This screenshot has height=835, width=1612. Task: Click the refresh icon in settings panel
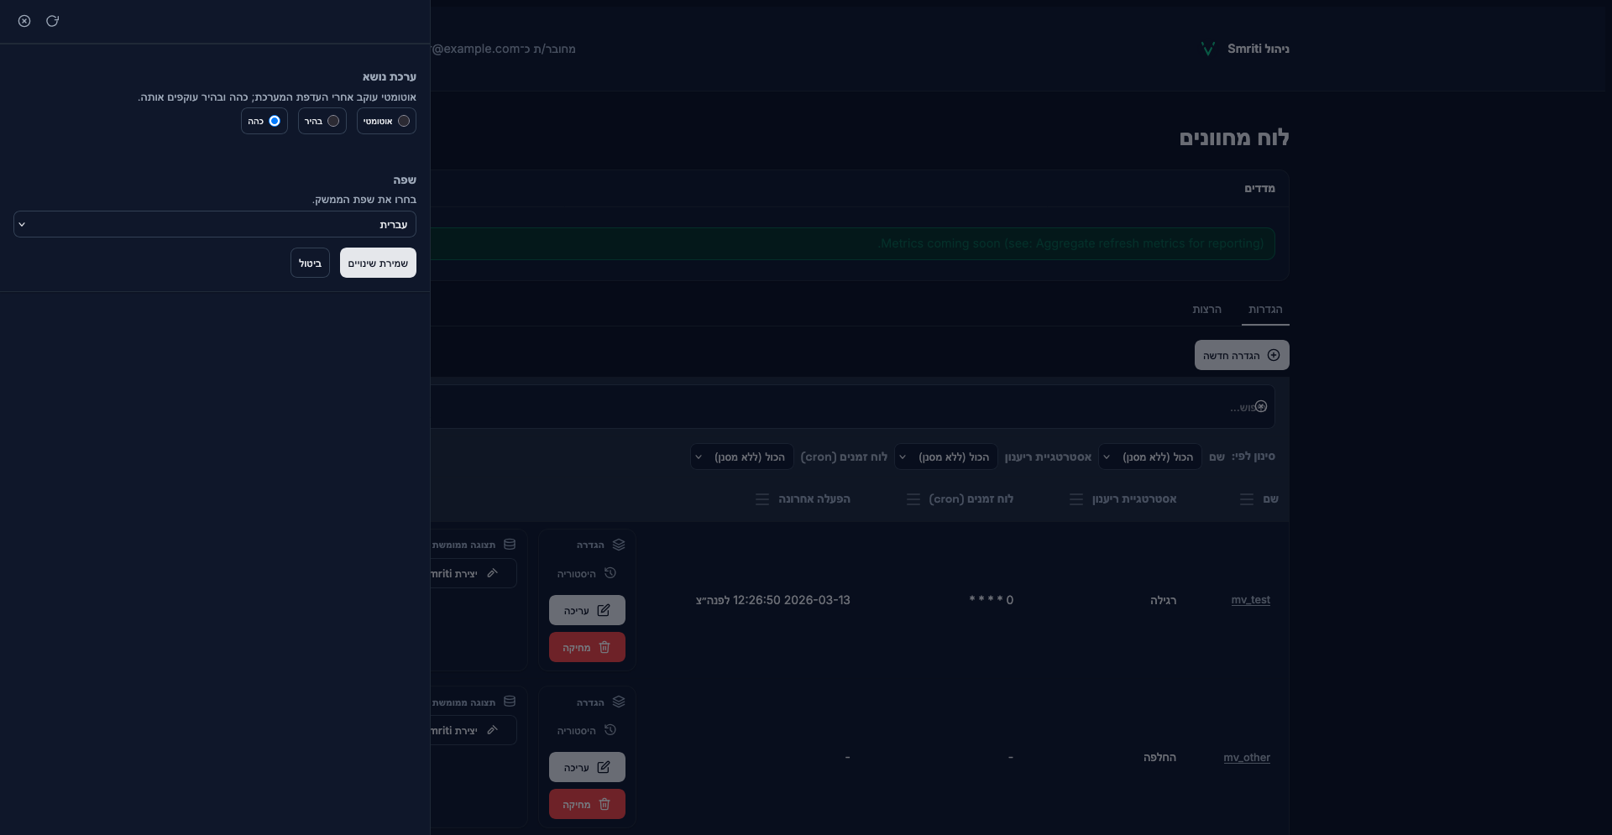point(52,21)
